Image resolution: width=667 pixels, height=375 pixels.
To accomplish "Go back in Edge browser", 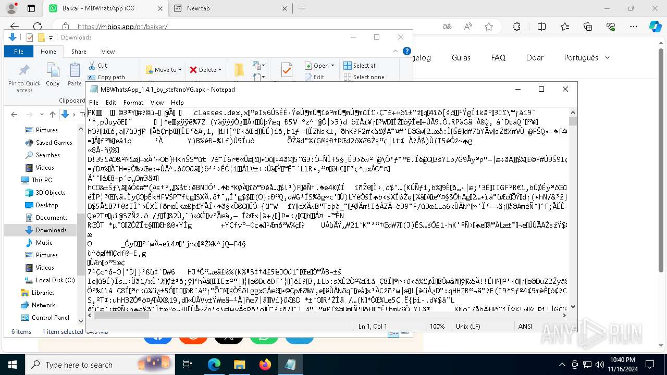I will (15, 27).
